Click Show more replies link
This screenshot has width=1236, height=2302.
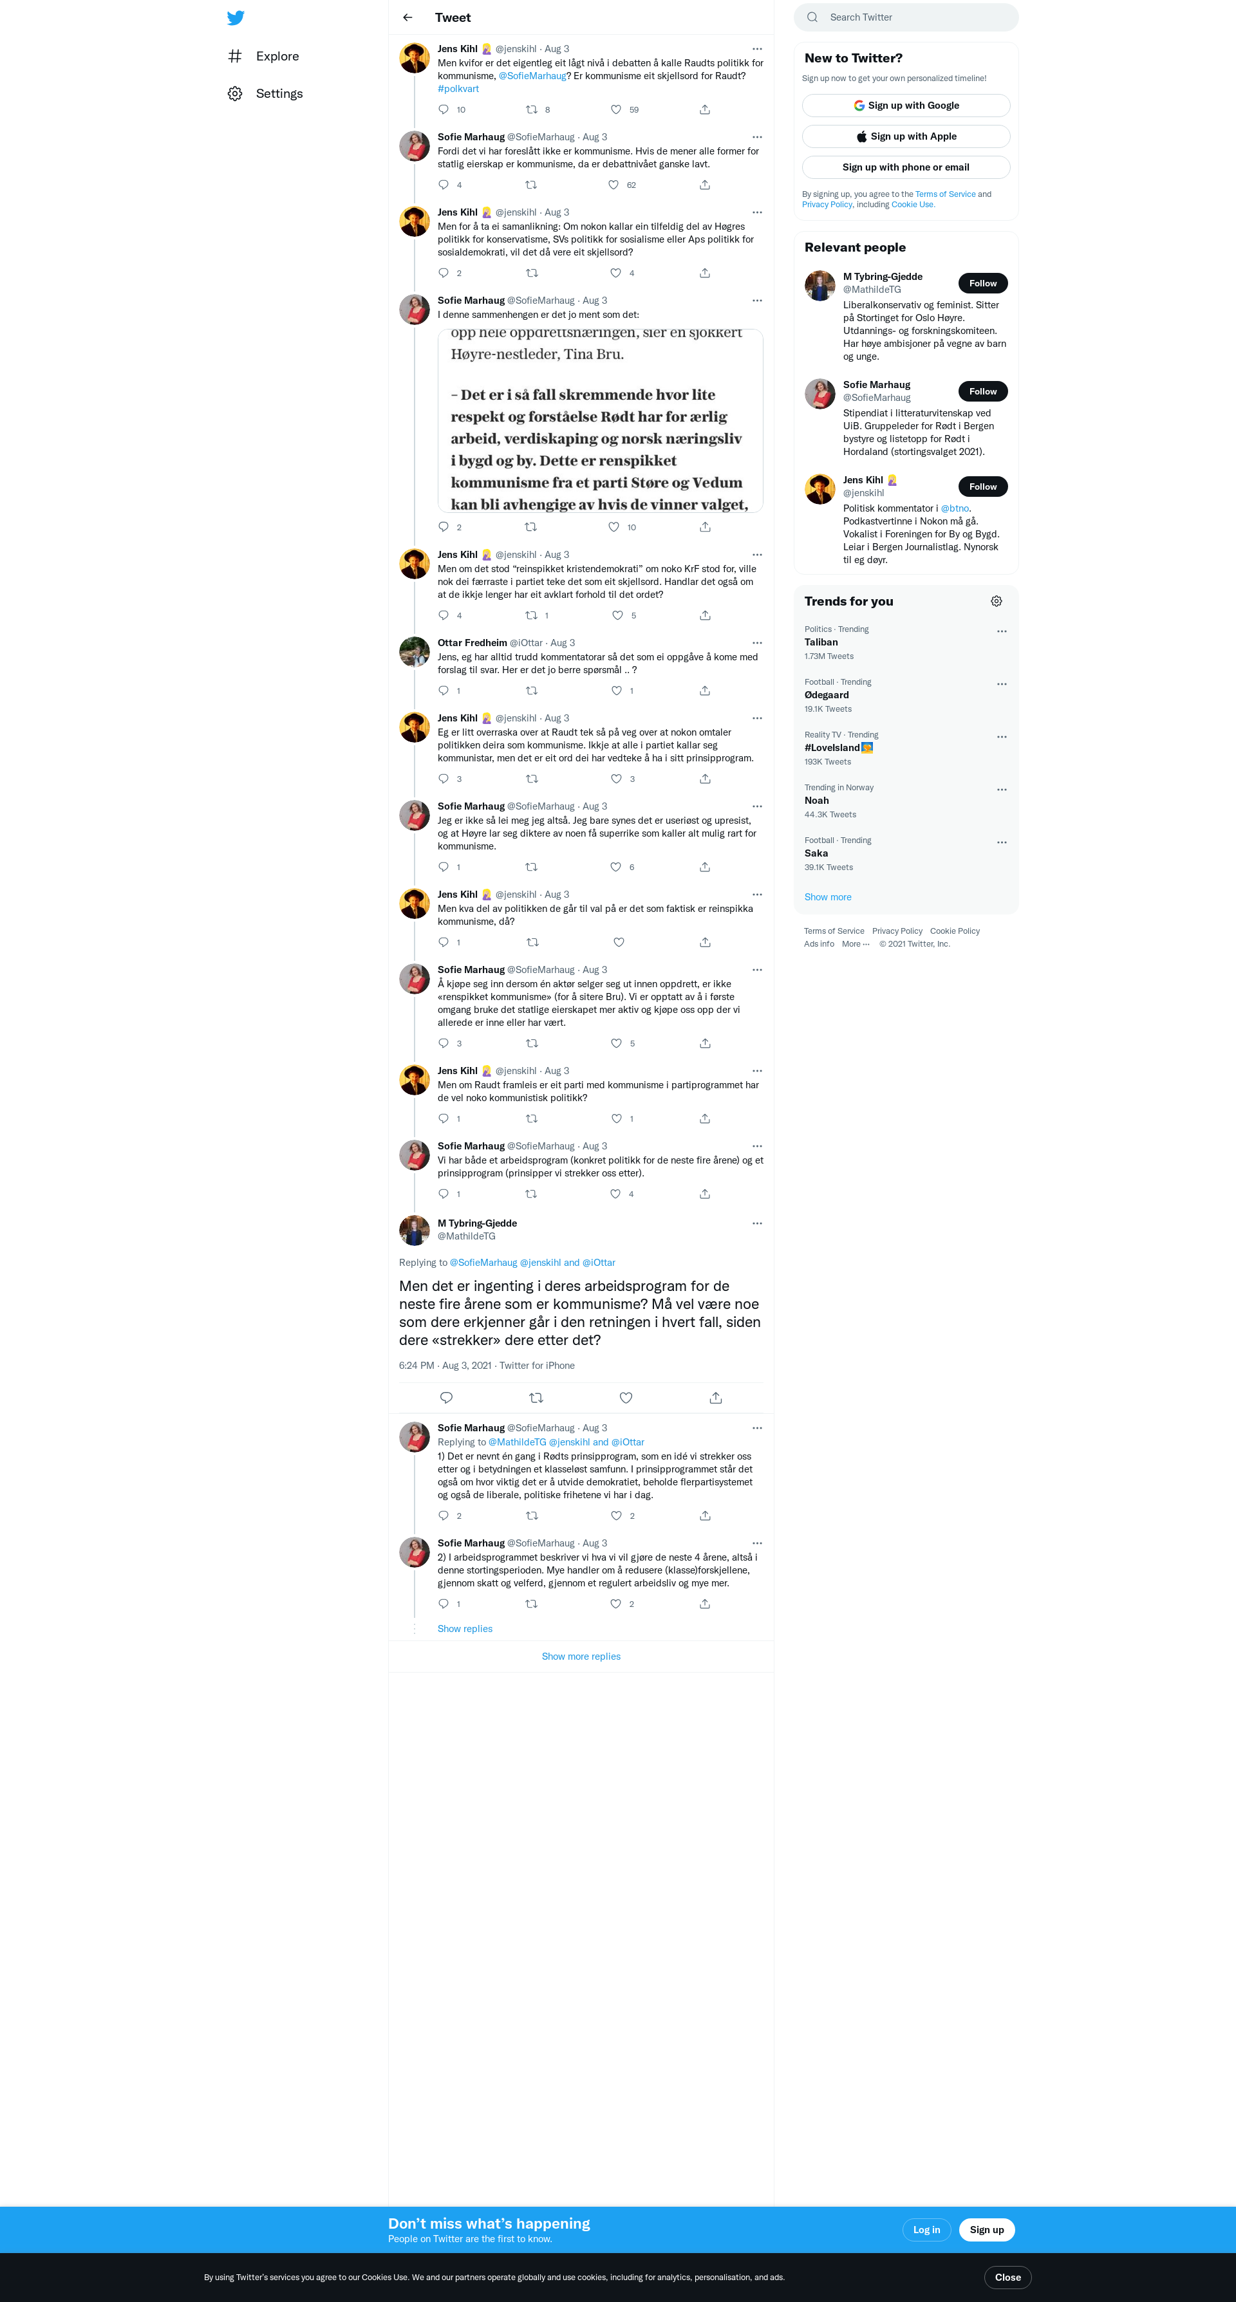tap(581, 1656)
